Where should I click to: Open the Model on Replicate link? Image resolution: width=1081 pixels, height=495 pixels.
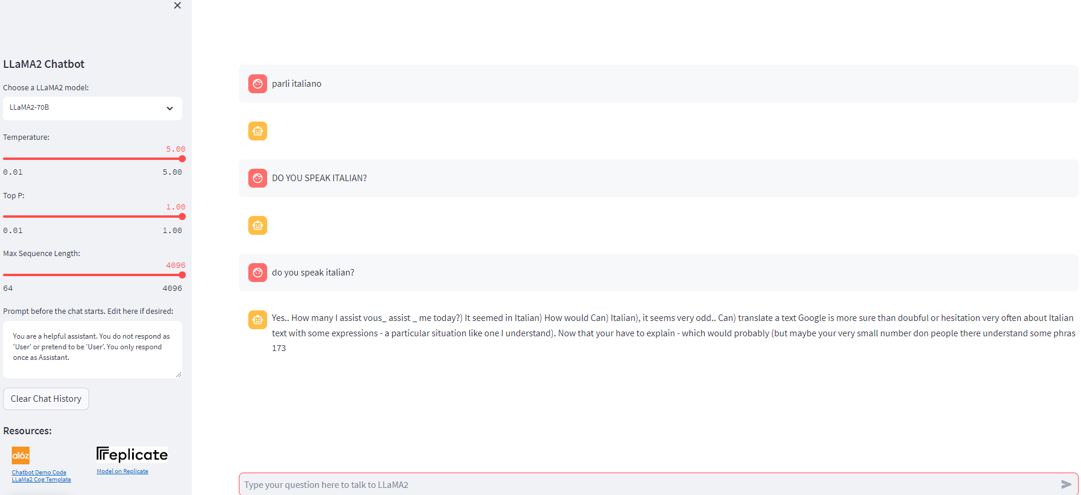[123, 471]
